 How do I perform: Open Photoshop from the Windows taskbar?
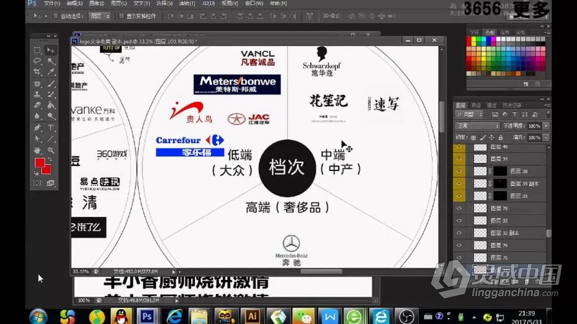click(147, 317)
